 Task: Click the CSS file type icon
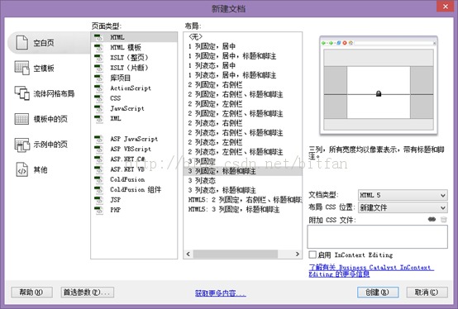pyautogui.click(x=98, y=98)
